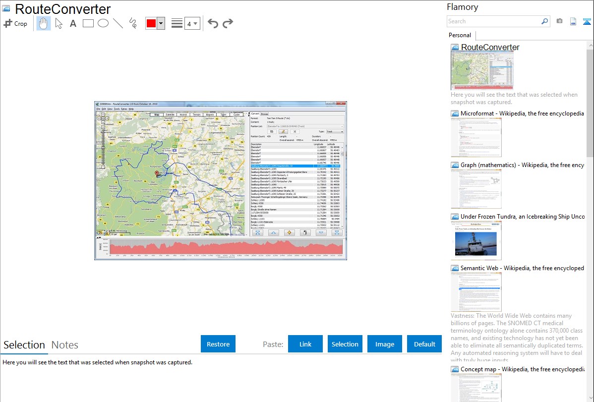Screen dimensions: 594x402
Task: Pick the freehand scribble tool
Action: coord(133,23)
